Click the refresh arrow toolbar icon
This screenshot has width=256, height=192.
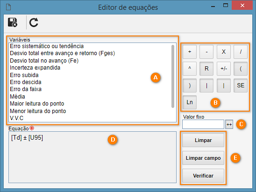click(34, 22)
